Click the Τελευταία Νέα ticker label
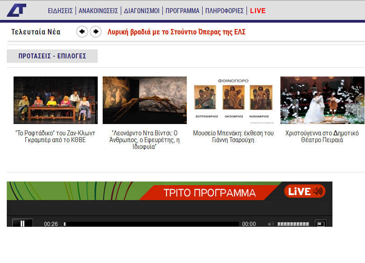Screen dimensions: 365x263 [x=36, y=32]
